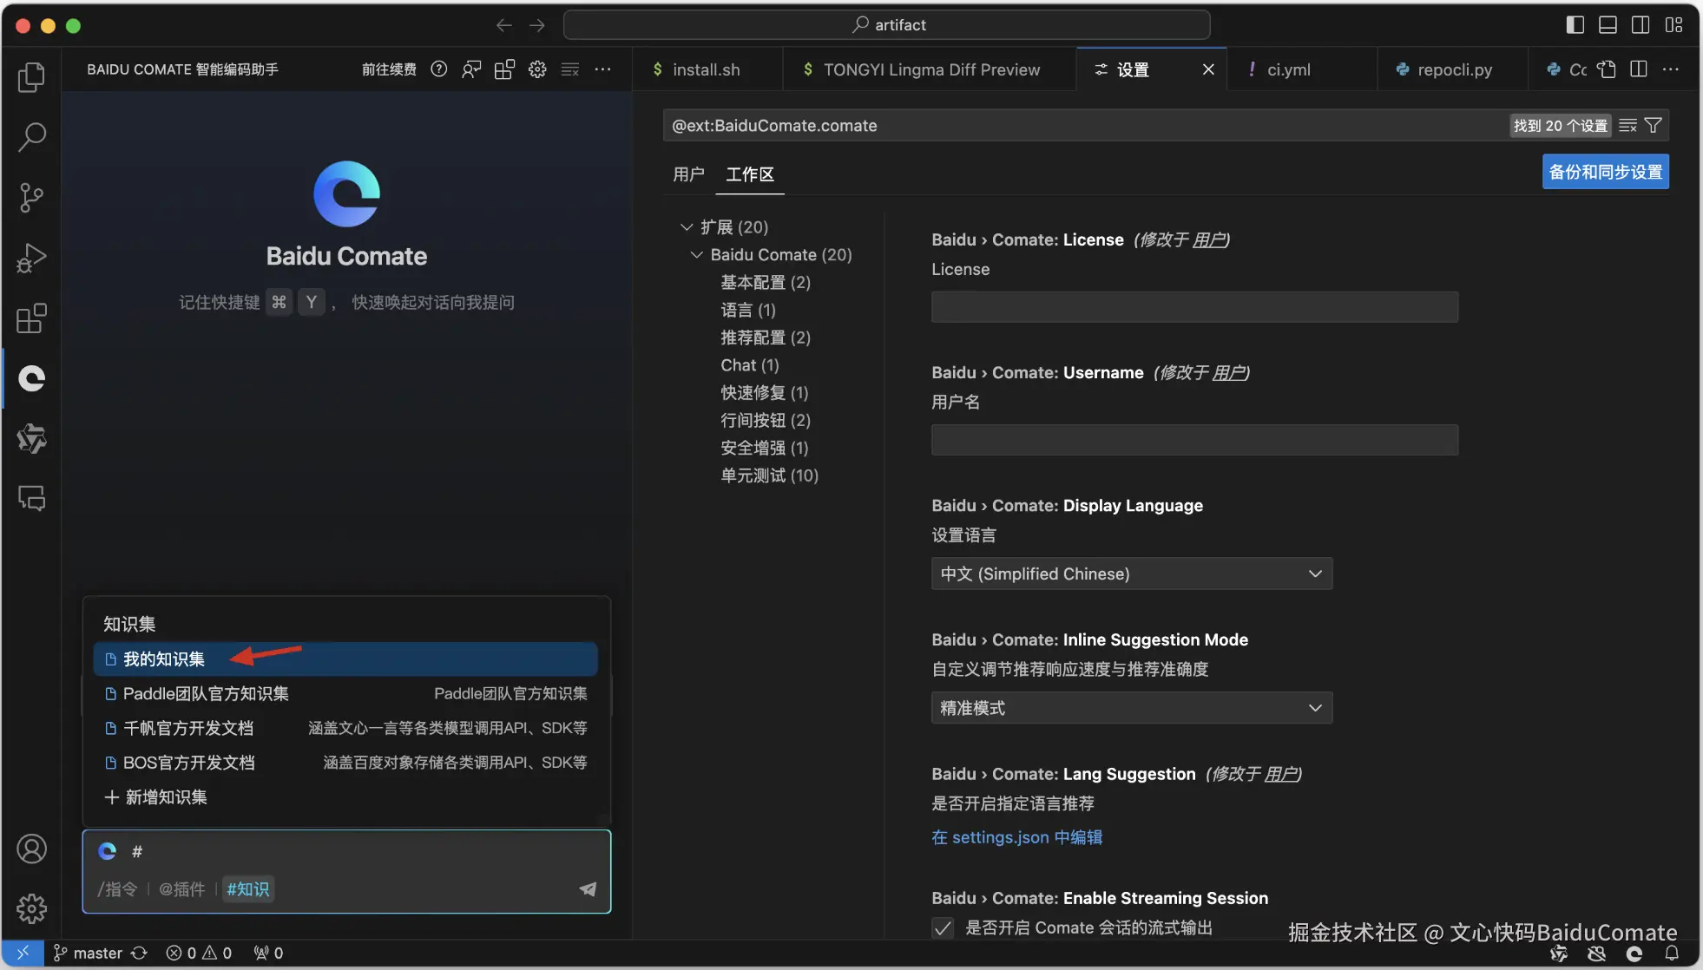Click 备份和同步设置 button
The image size is (1703, 970).
click(1605, 172)
